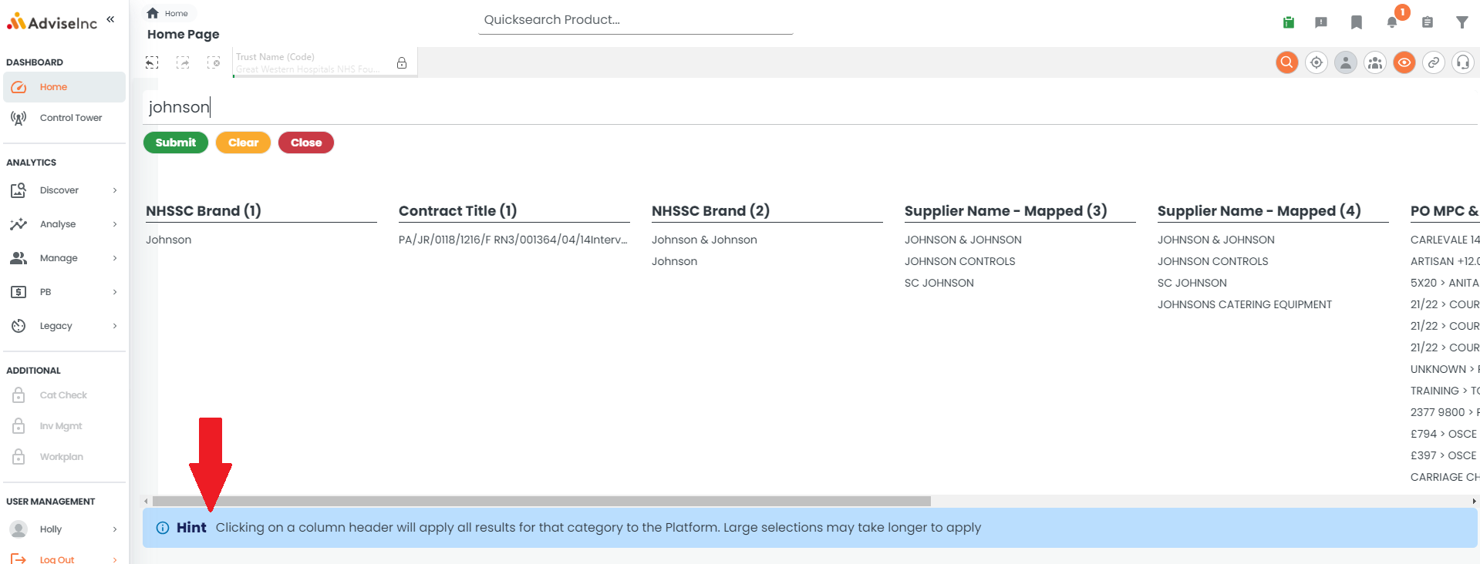Open the bookmarks icon
This screenshot has width=1480, height=564.
pyautogui.click(x=1357, y=22)
